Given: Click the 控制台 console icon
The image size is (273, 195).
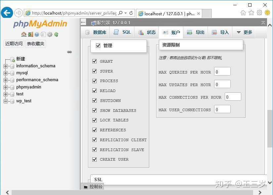Looking at the screenshot, I should pyautogui.click(x=85, y=187).
